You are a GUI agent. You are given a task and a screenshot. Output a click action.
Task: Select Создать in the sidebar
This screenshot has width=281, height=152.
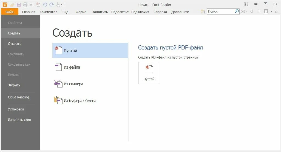click(21, 33)
